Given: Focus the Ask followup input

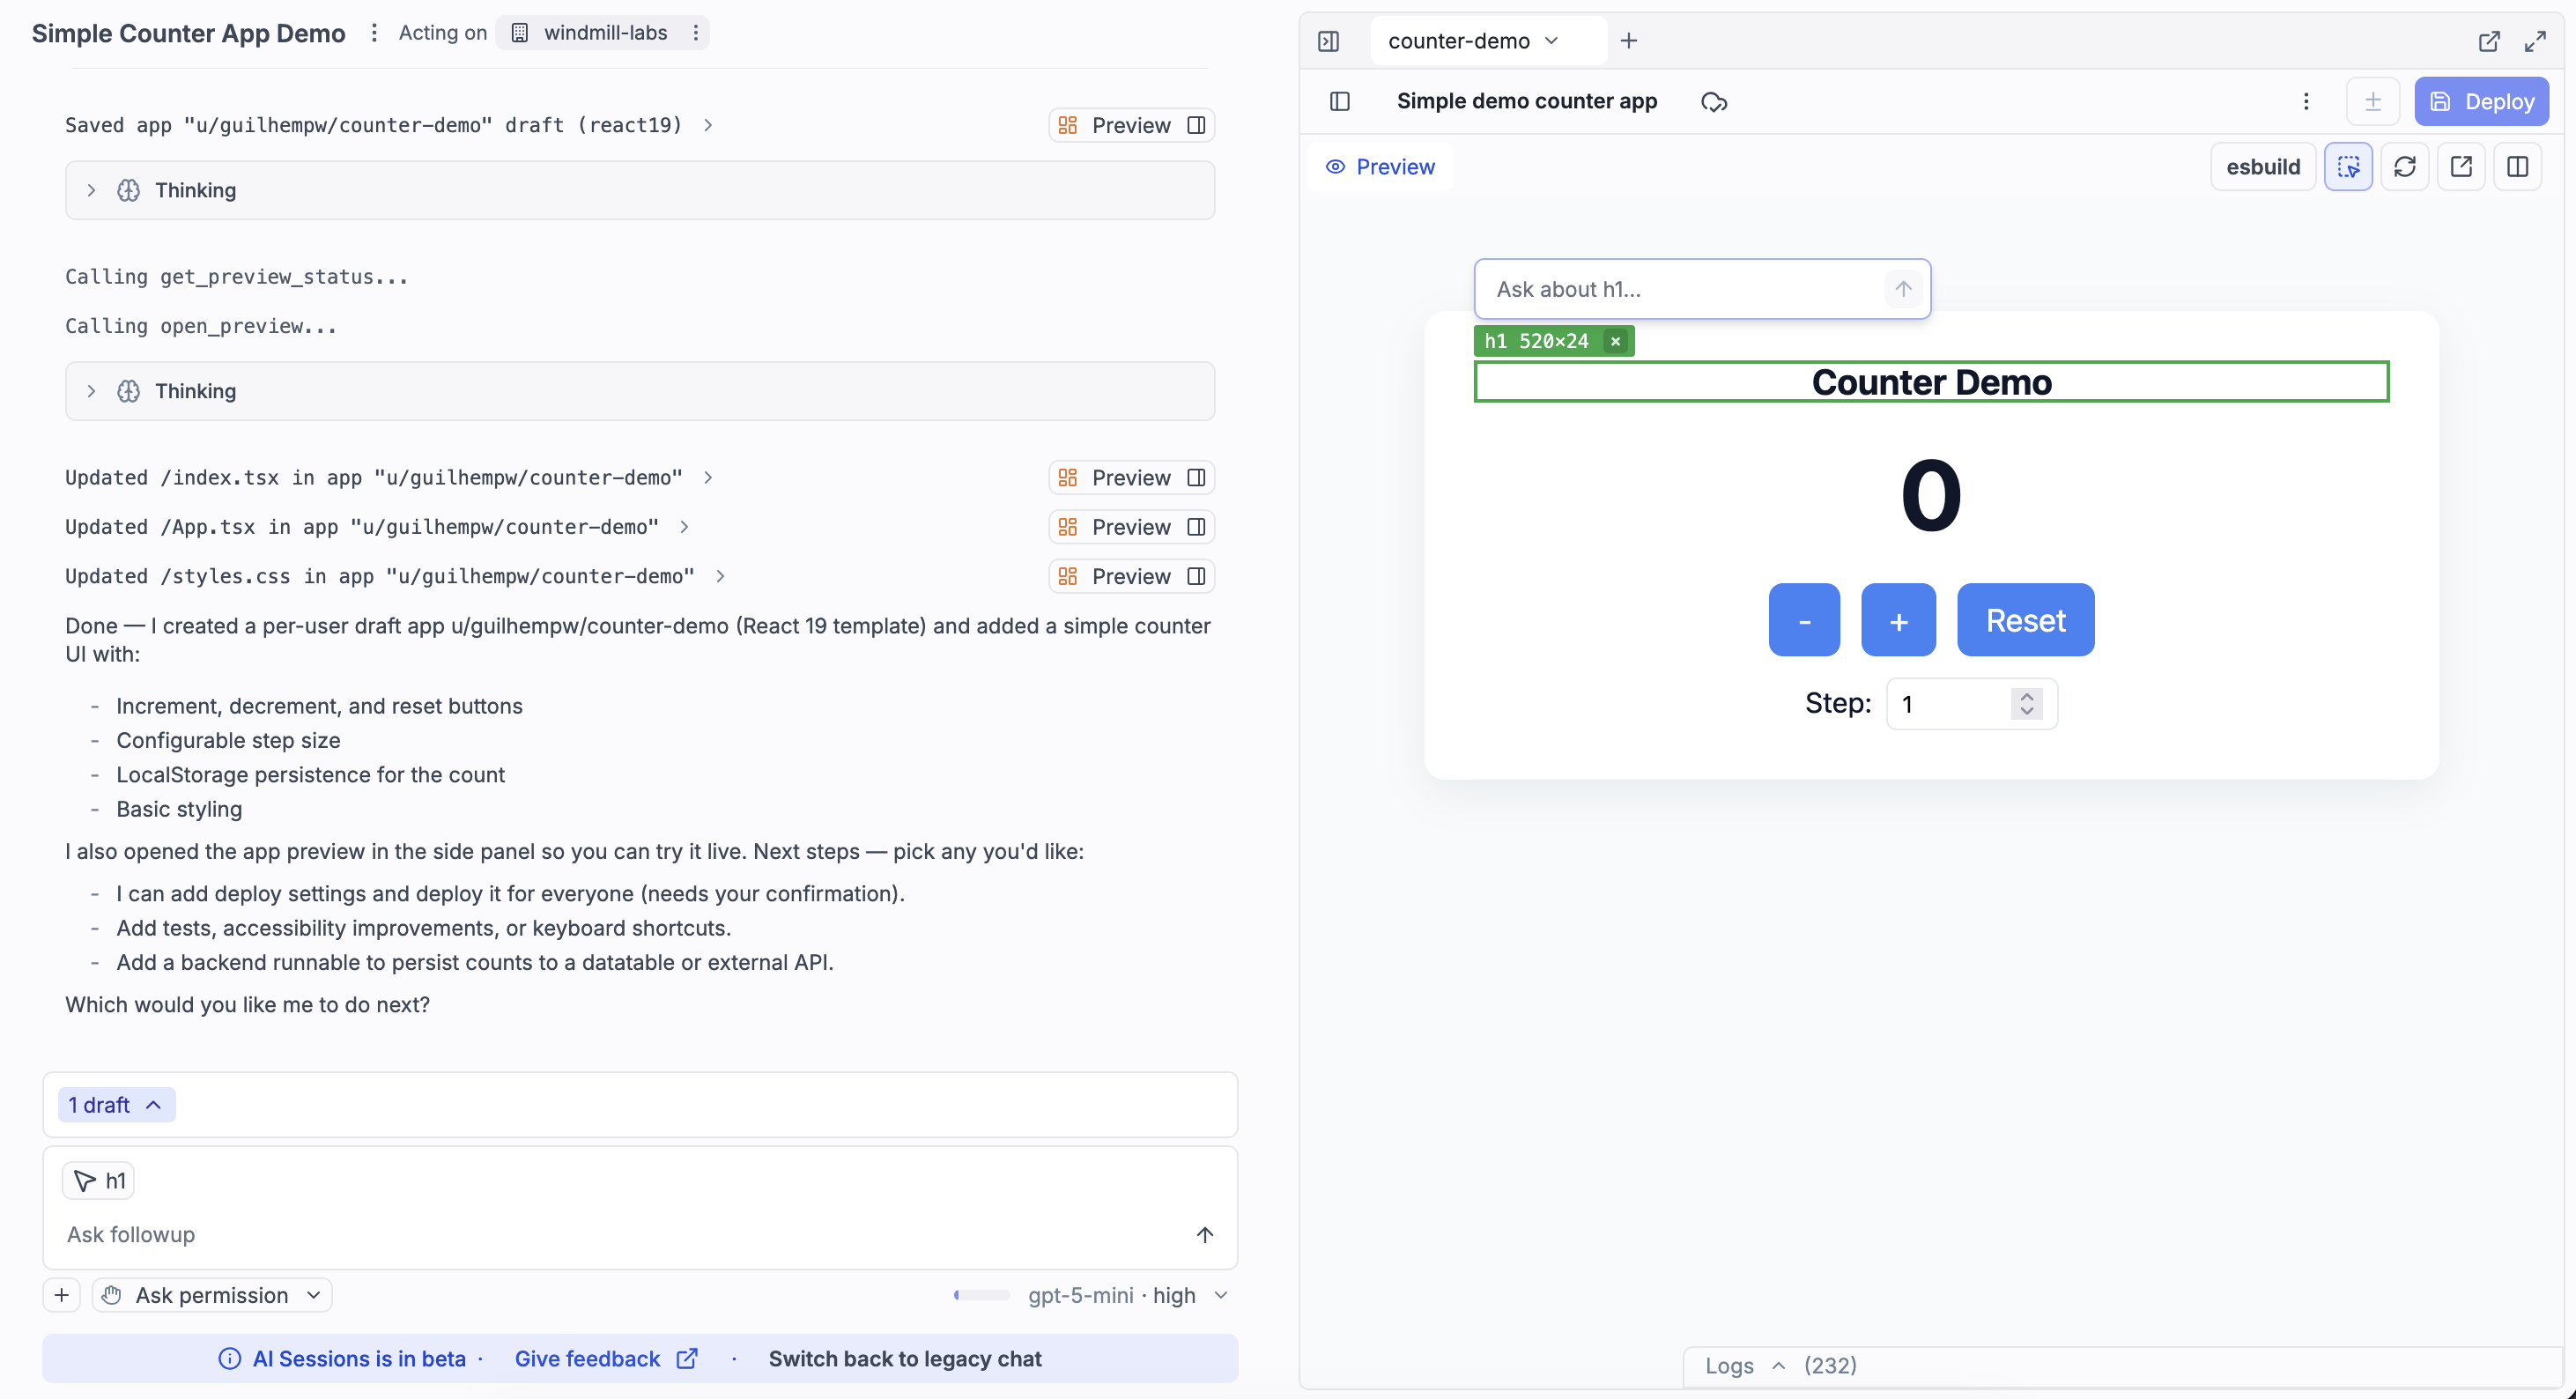Looking at the screenshot, I should coord(620,1234).
